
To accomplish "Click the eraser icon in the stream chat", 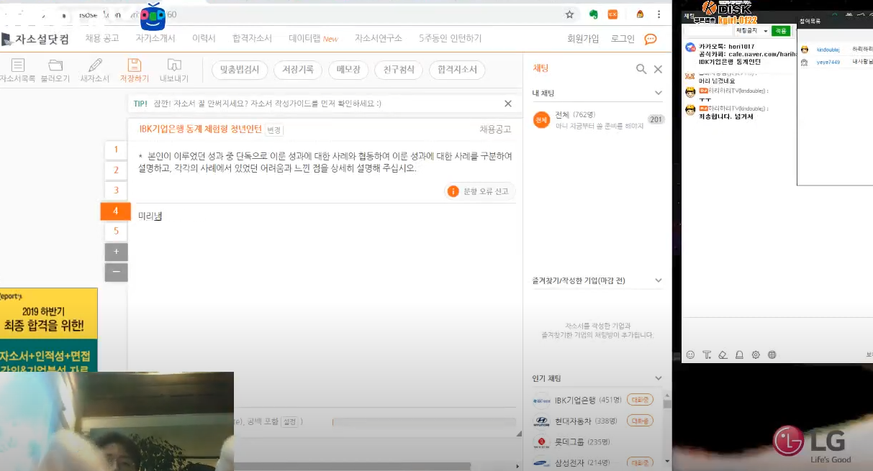I will coord(723,355).
